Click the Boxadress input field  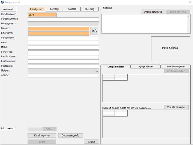point(63,52)
